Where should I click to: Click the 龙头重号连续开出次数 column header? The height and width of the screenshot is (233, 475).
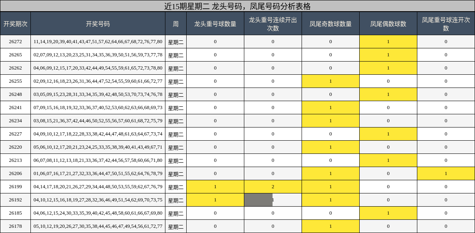(273, 24)
